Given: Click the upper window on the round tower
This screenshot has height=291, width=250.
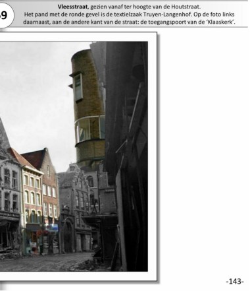Looking at the screenshot, I should pos(78,87).
